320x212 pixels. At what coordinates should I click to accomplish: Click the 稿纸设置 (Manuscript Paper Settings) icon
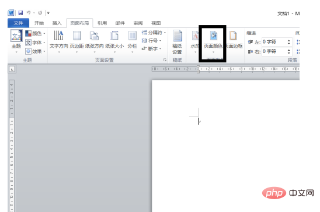coord(177,36)
